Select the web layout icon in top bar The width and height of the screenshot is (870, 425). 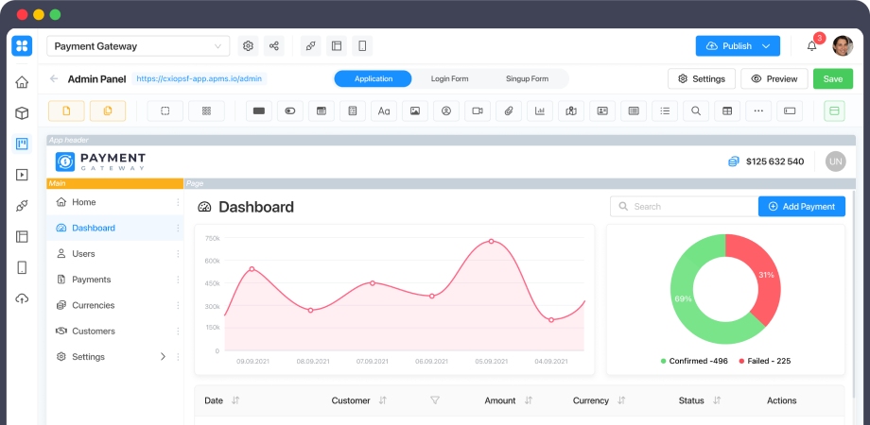pyautogui.click(x=337, y=46)
